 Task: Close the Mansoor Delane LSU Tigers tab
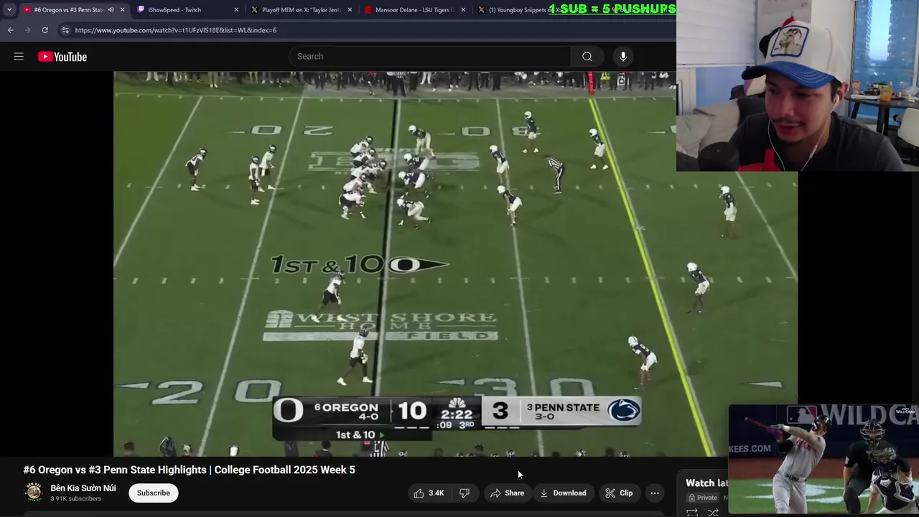pyautogui.click(x=463, y=10)
